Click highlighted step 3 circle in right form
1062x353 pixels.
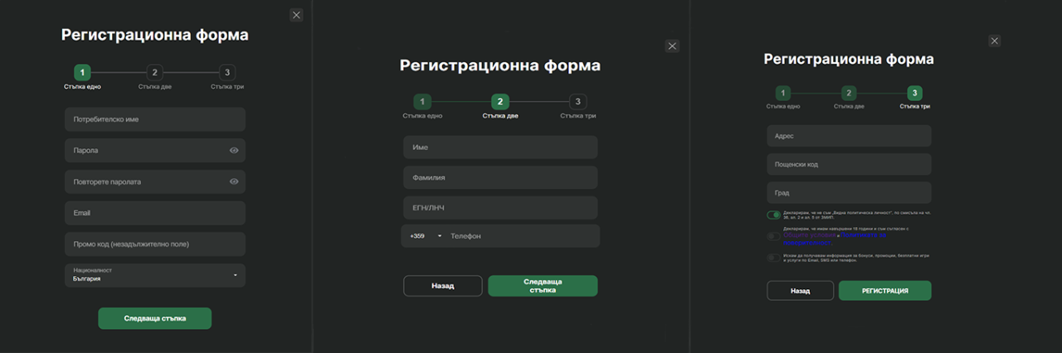coord(914,93)
